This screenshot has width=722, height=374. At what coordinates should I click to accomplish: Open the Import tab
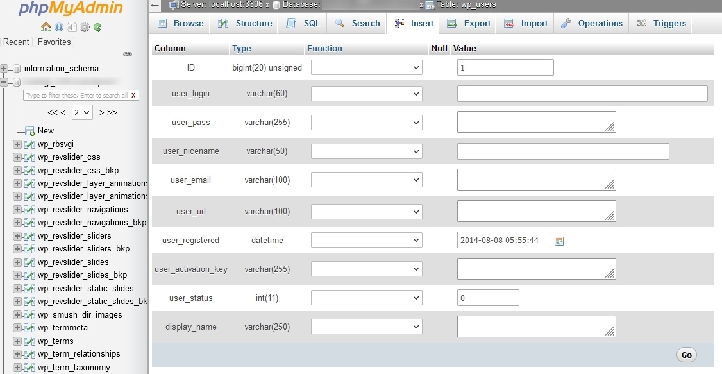tap(525, 24)
